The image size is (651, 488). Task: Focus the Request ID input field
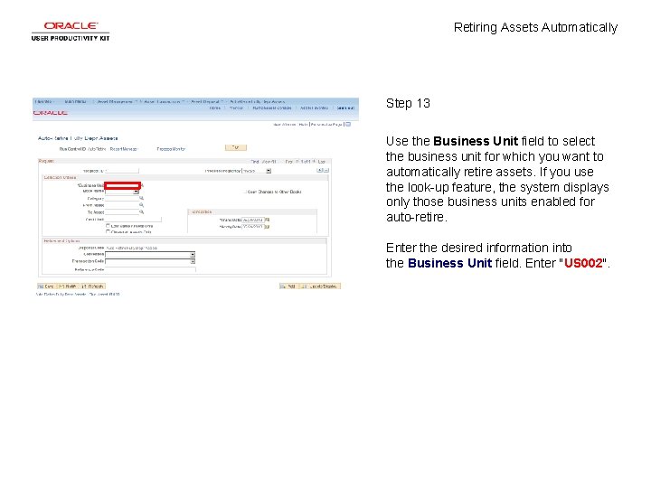(x=122, y=171)
